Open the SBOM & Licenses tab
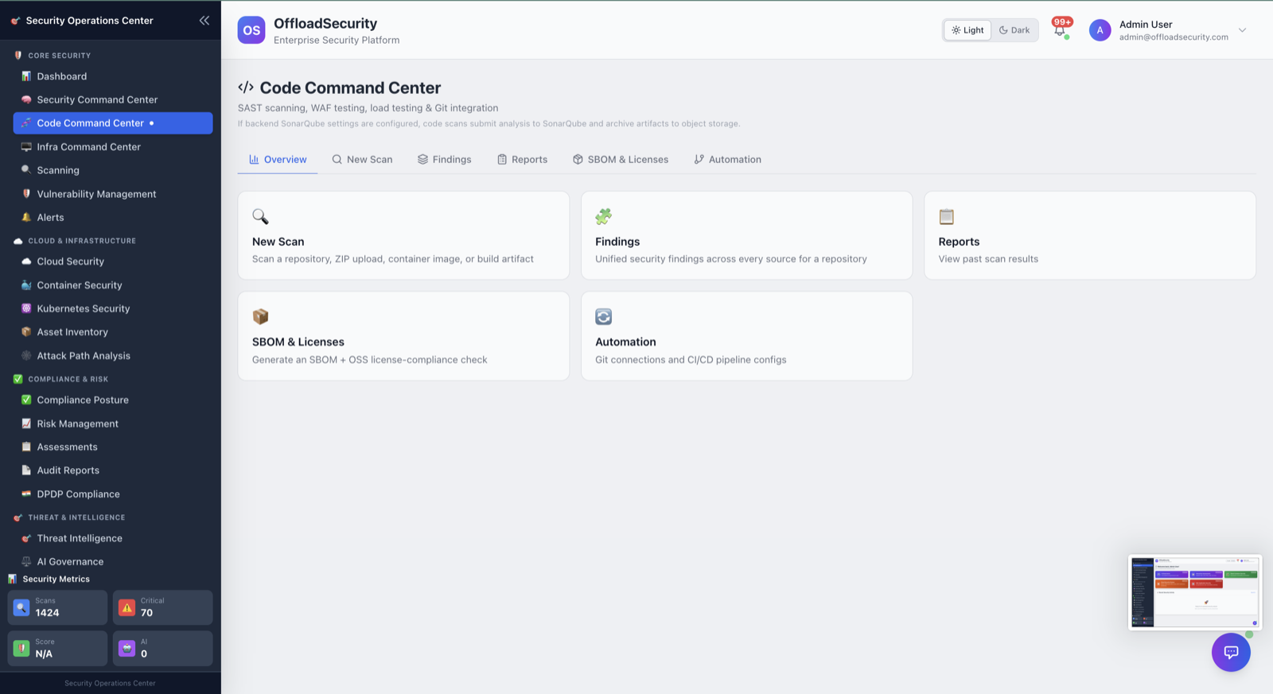 pos(621,160)
